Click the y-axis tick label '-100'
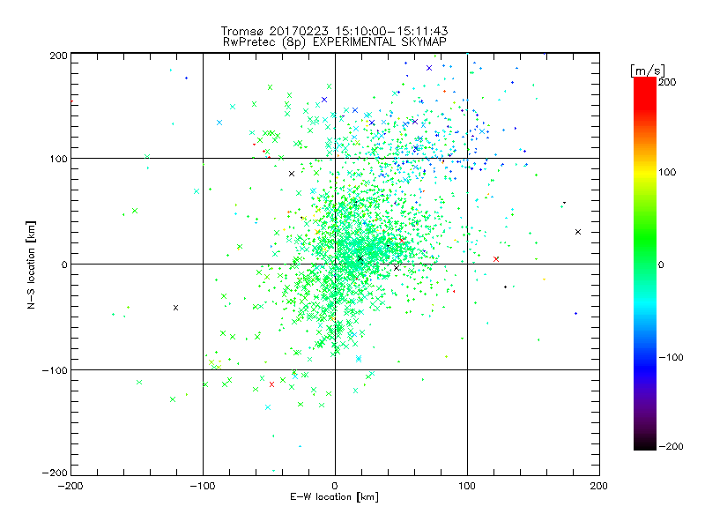The image size is (705, 529). pyautogui.click(x=55, y=370)
